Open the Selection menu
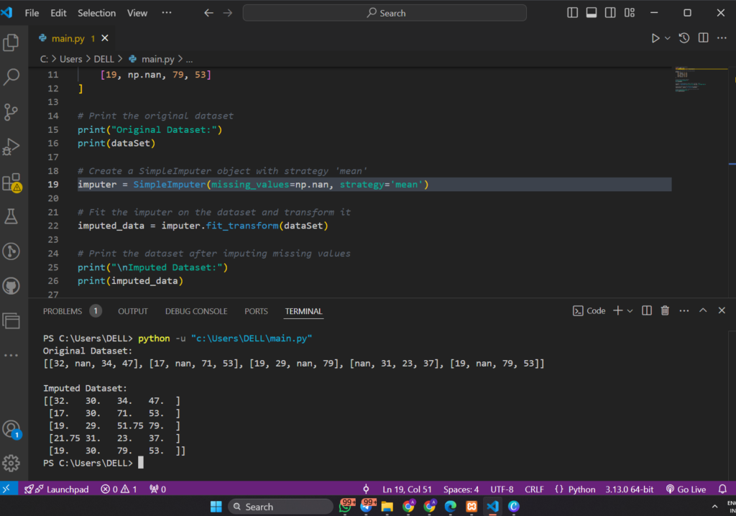The width and height of the screenshot is (736, 516). pos(97,13)
